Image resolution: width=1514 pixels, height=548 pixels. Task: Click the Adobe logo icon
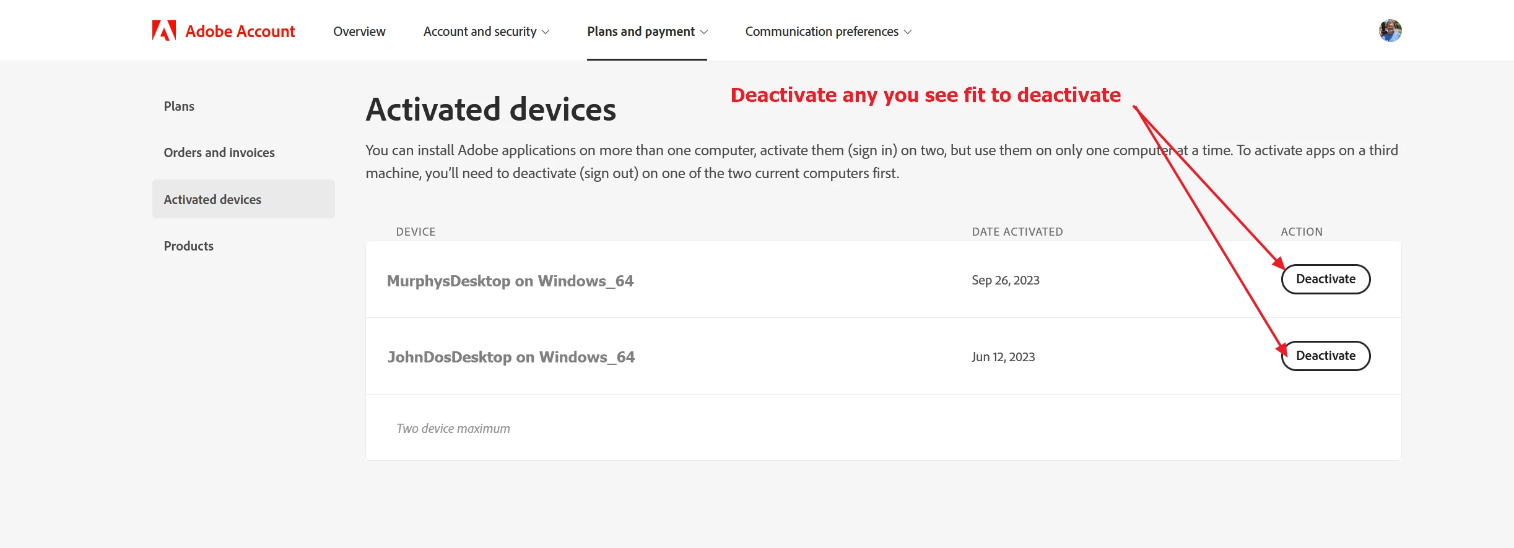(x=164, y=30)
